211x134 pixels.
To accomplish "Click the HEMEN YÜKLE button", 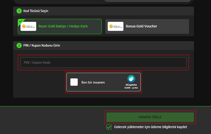I will pyautogui.click(x=150, y=117).
